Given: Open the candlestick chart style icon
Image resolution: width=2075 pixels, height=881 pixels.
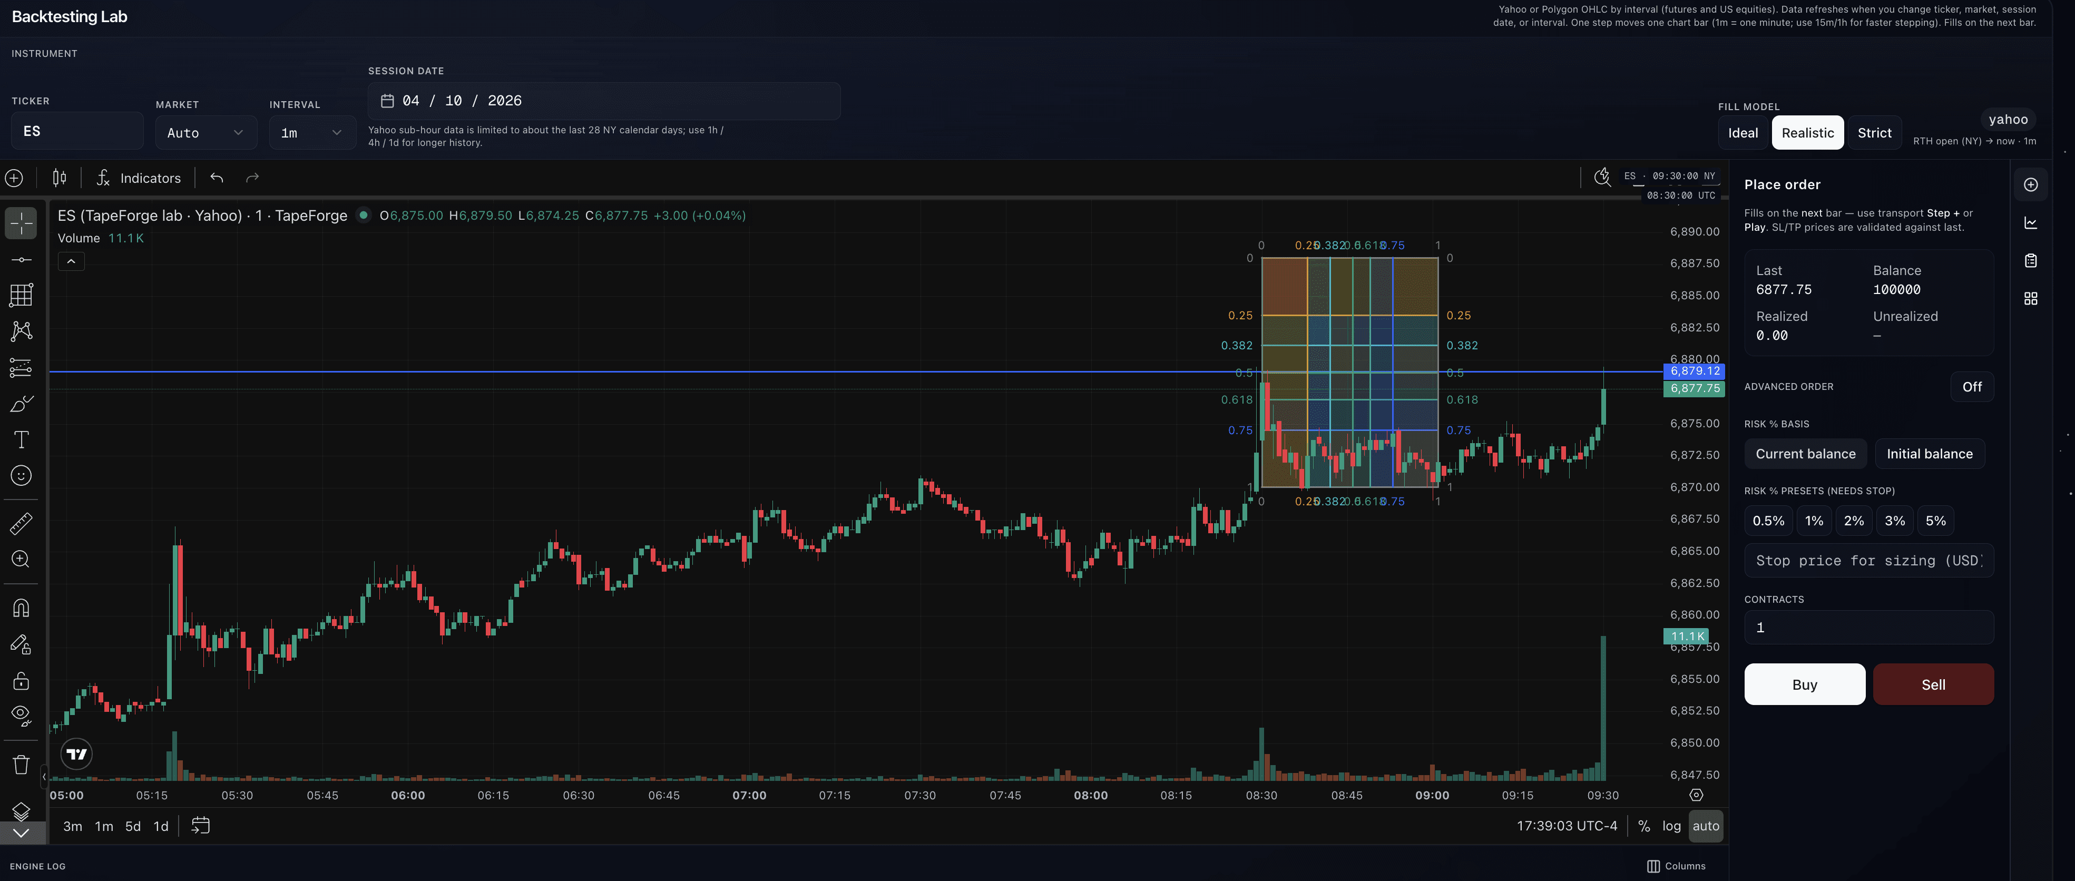Looking at the screenshot, I should (x=60, y=178).
